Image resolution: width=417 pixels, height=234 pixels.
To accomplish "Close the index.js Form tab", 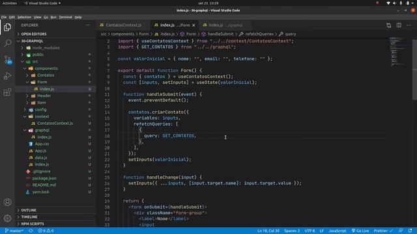I will point(194,25).
